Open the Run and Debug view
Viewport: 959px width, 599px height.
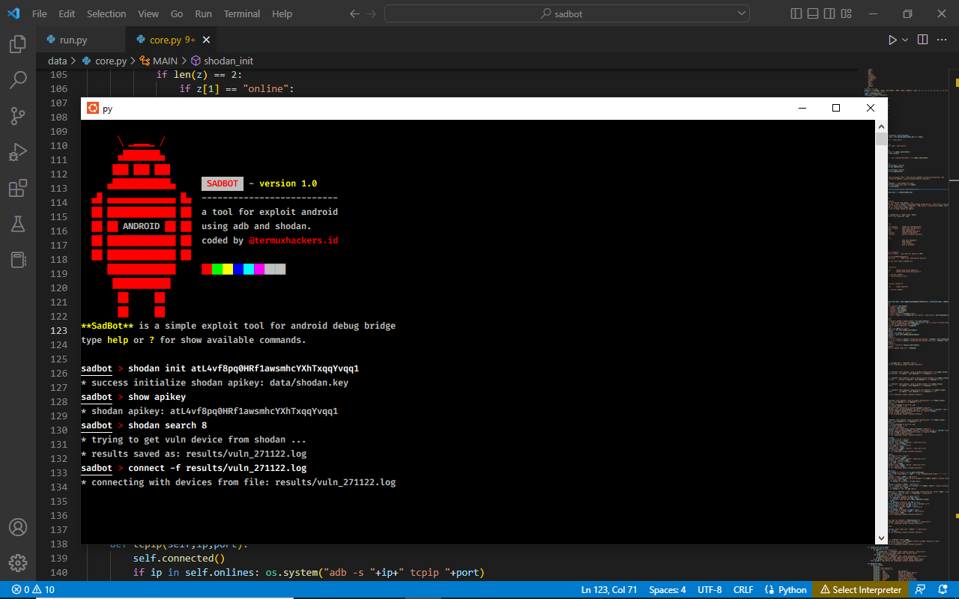pyautogui.click(x=18, y=152)
